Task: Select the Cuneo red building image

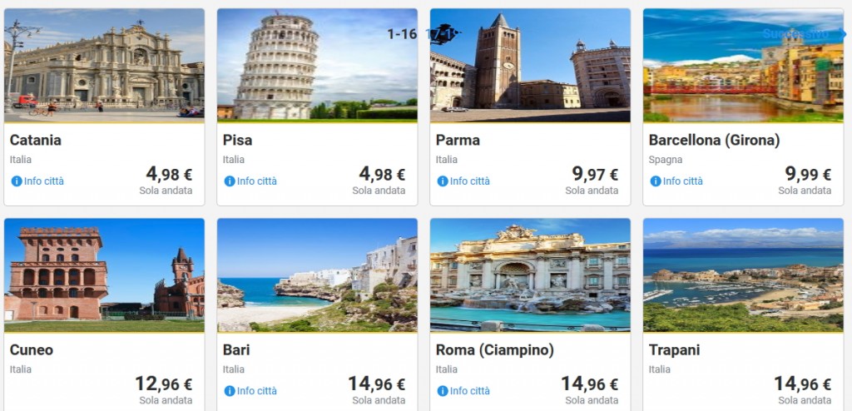Action: tap(104, 275)
